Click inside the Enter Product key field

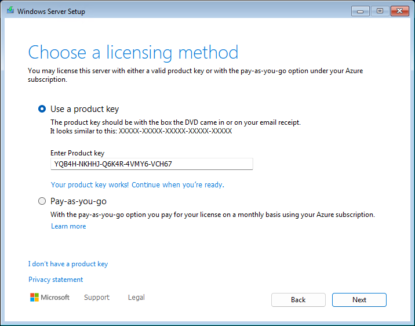pos(152,164)
